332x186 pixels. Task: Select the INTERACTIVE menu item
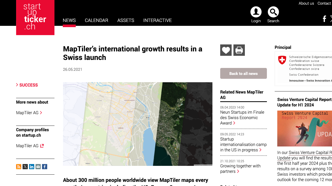pyautogui.click(x=157, y=20)
